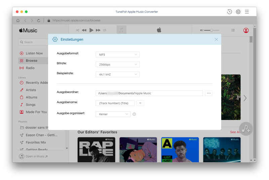Open the account profile icon
Viewport: 269px width, 180px height.
click(x=246, y=30)
